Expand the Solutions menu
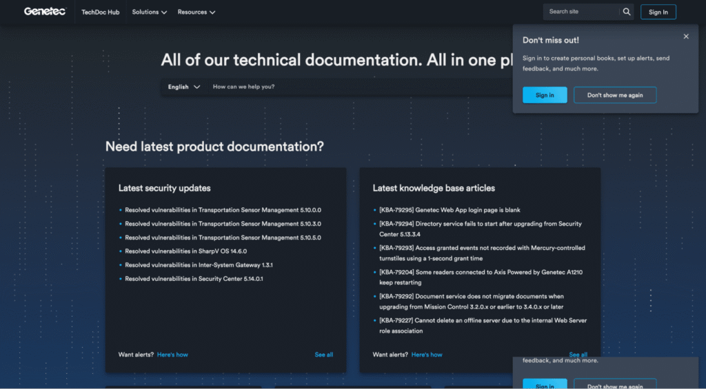 click(x=149, y=12)
